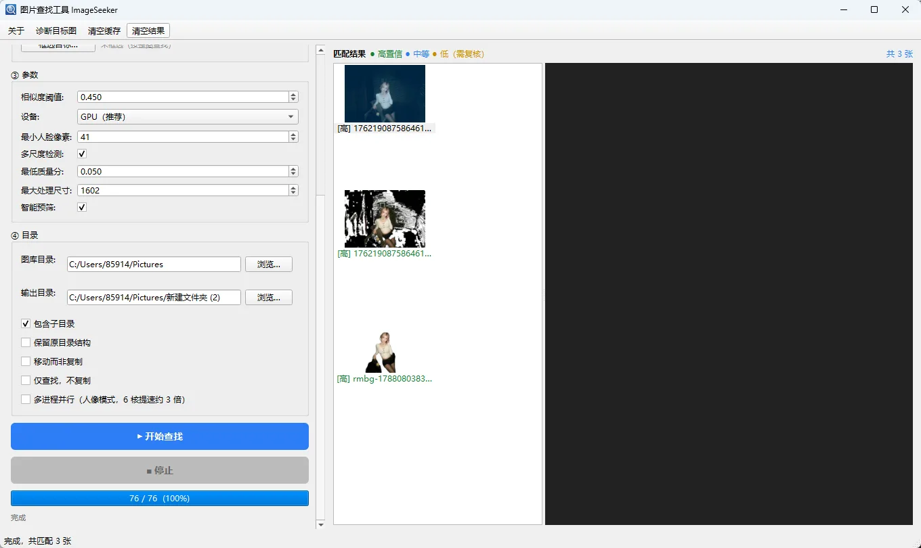The width and height of the screenshot is (921, 548).
Task: Click the 中等 blue legend label
Action: click(x=421, y=54)
